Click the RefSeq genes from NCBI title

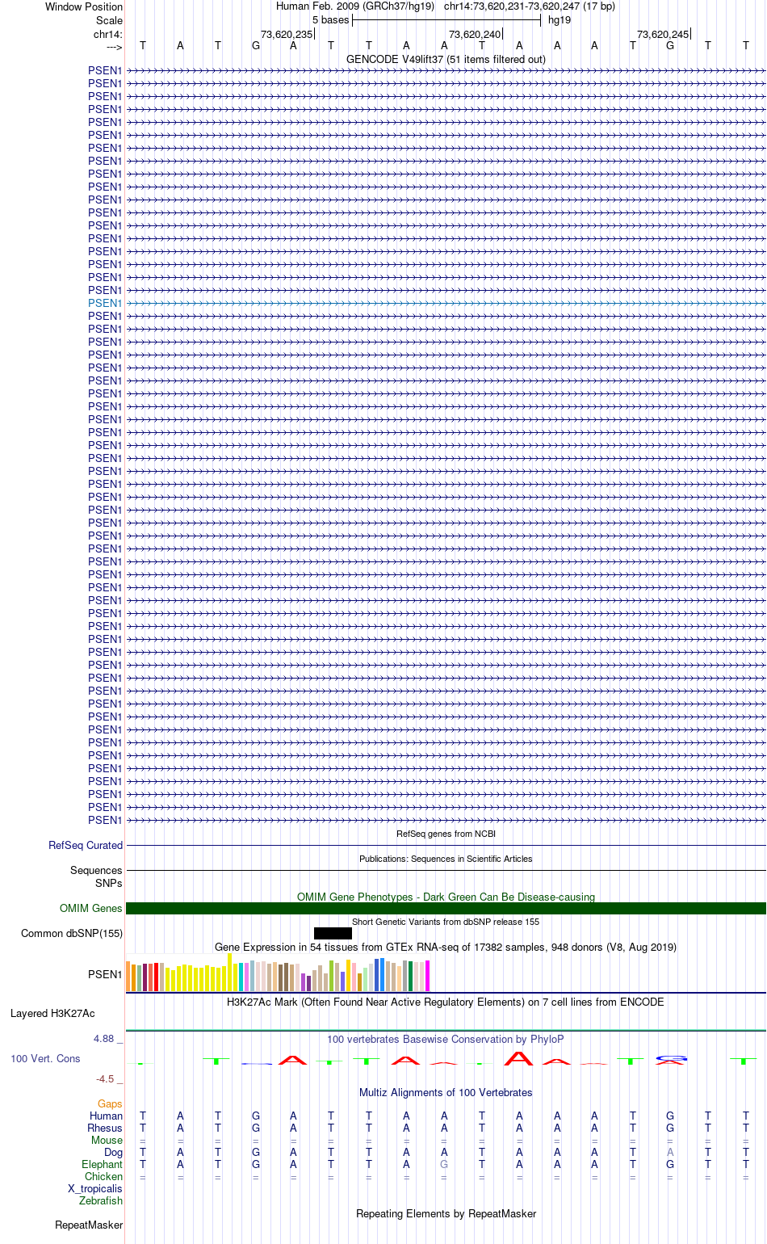click(x=446, y=834)
